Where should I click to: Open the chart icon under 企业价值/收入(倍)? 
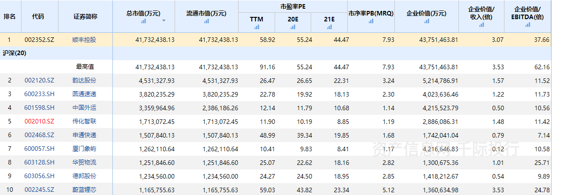[481, 25]
